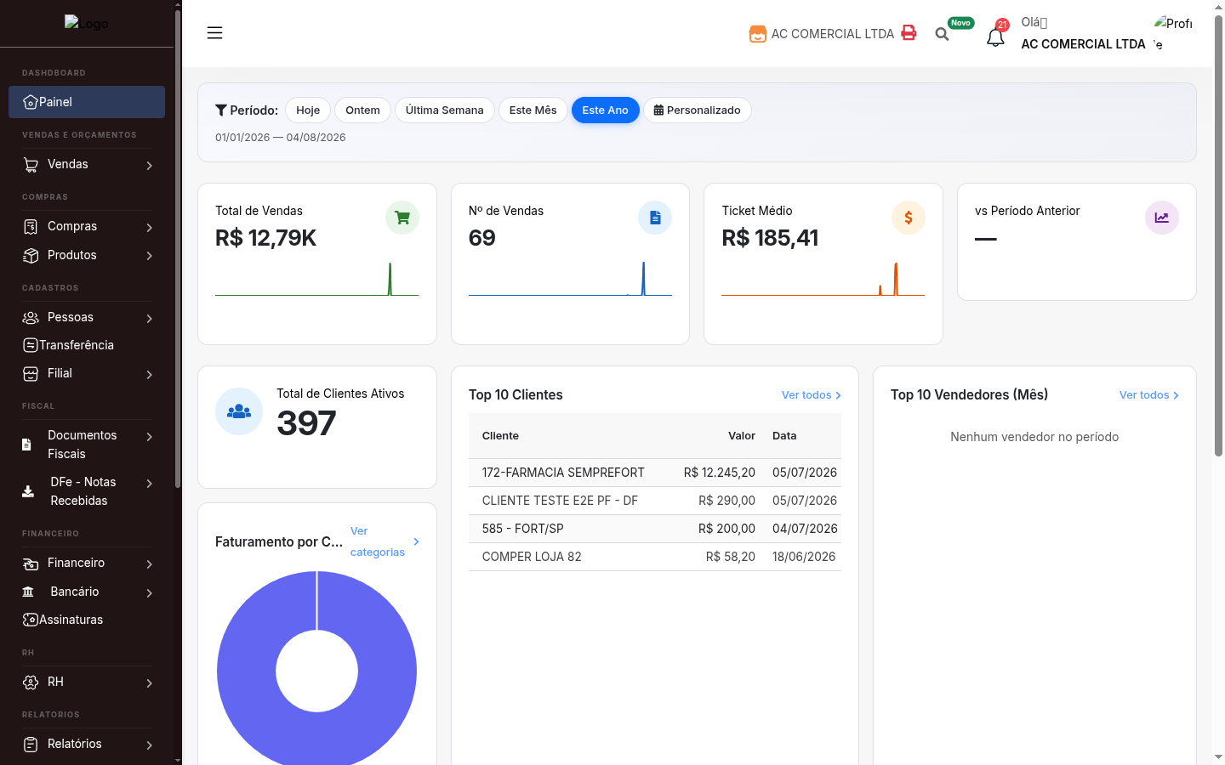Click the Financeiro icon in sidebar
This screenshot has height=765, width=1225.
(31, 563)
